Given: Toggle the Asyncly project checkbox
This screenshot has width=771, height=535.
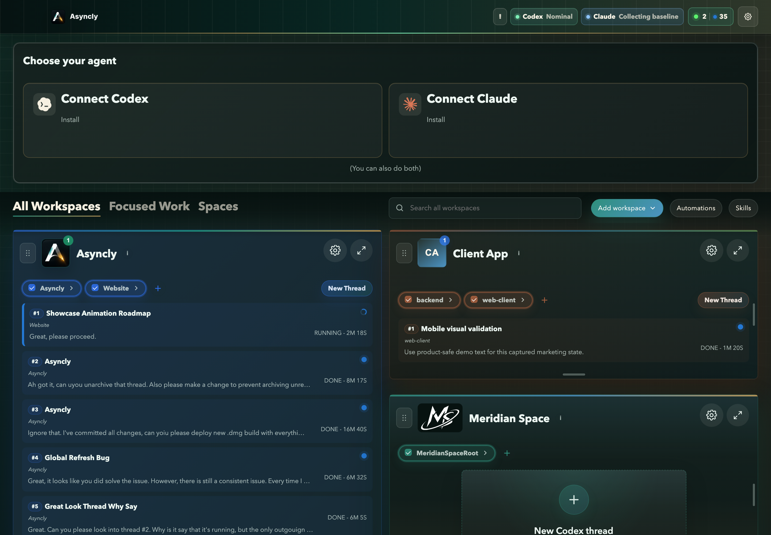Looking at the screenshot, I should [32, 288].
